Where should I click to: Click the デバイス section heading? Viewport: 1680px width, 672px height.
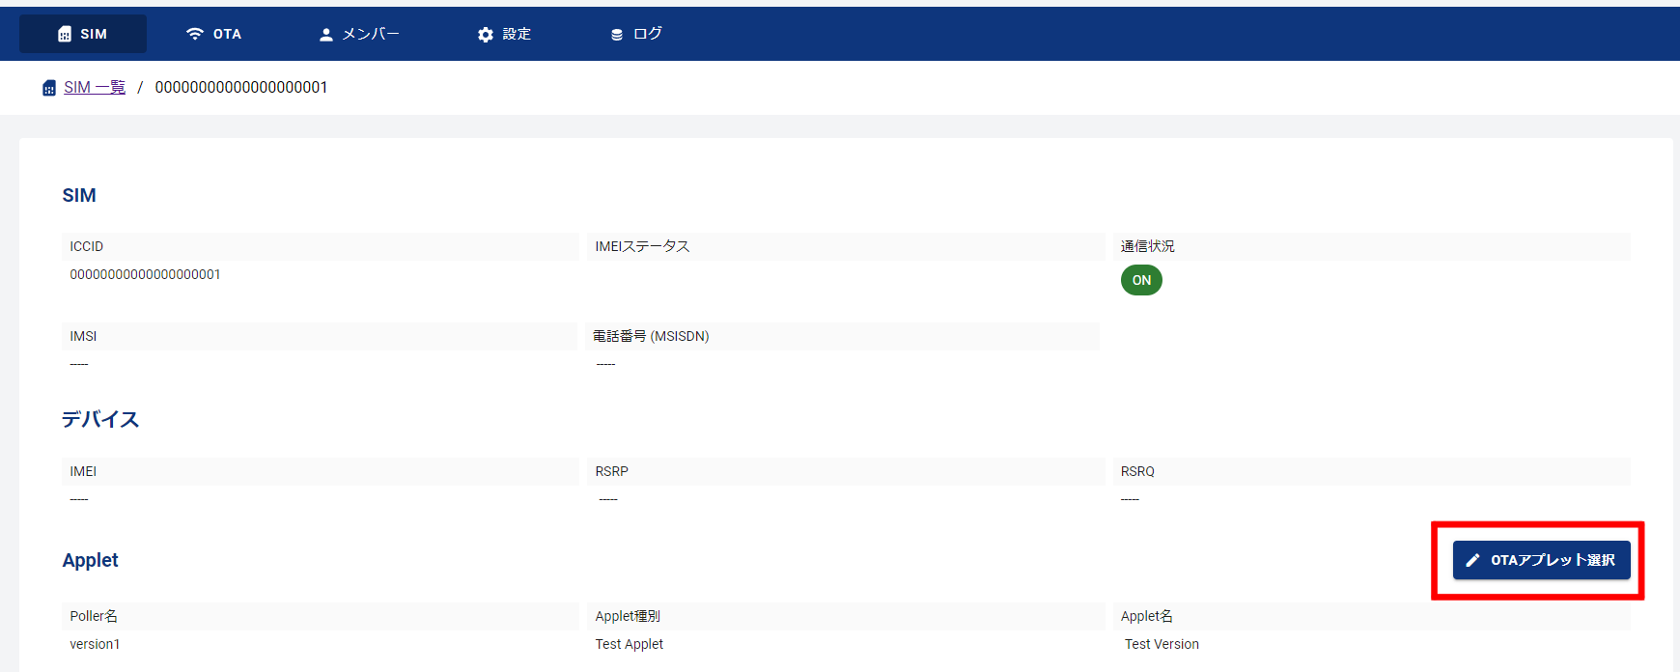click(100, 419)
